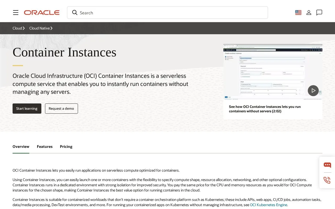The height and width of the screenshot is (209, 335).
Task: Click the Request a demo button
Action: (62, 108)
